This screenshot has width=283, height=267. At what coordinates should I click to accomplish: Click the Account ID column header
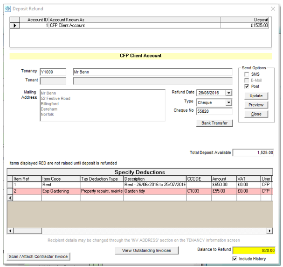(x=34, y=20)
